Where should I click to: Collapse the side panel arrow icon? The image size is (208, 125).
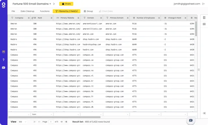coord(204,113)
